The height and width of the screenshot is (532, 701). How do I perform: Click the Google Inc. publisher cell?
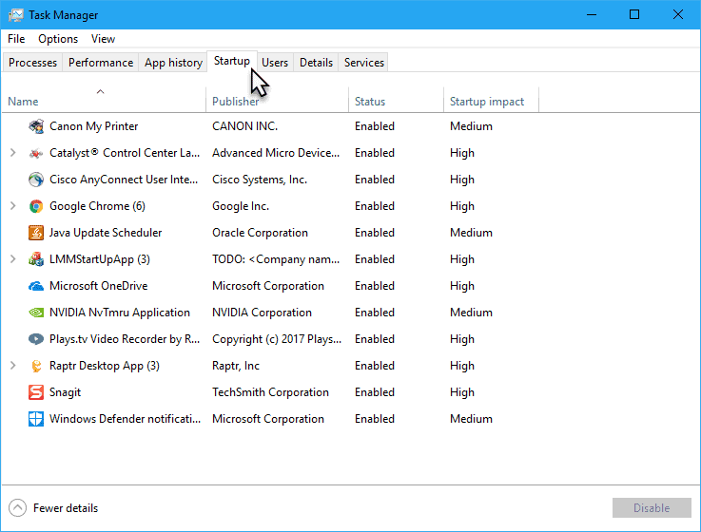pyautogui.click(x=241, y=206)
